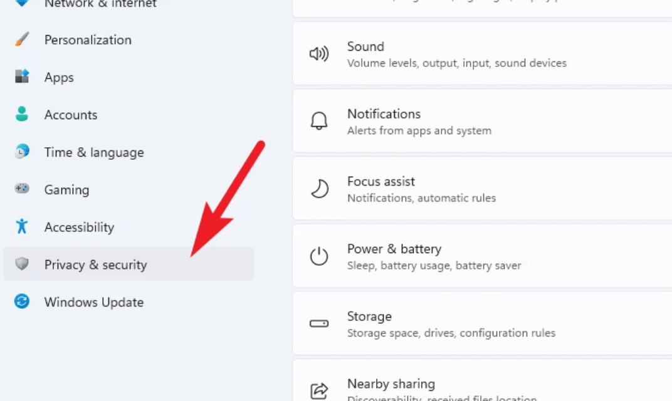
Task: Click the Power & battery power icon
Action: [319, 256]
